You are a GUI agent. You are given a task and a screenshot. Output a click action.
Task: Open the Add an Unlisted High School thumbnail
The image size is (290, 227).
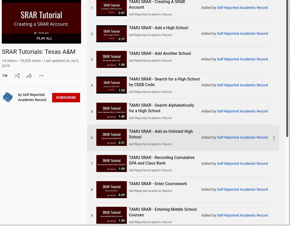[x=112, y=137]
